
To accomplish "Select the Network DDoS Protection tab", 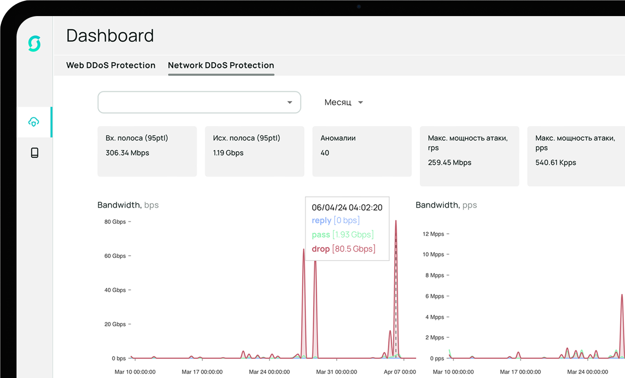I will point(221,65).
